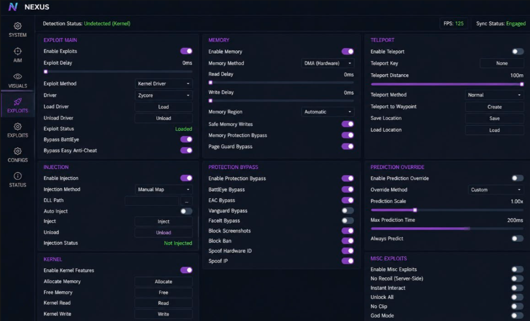
Task: Open the Exploit Method dropdown
Action: click(x=164, y=84)
